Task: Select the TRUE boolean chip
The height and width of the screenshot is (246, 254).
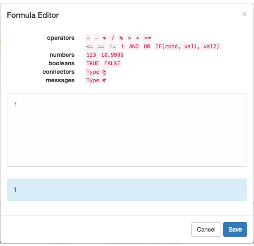Action: click(93, 64)
